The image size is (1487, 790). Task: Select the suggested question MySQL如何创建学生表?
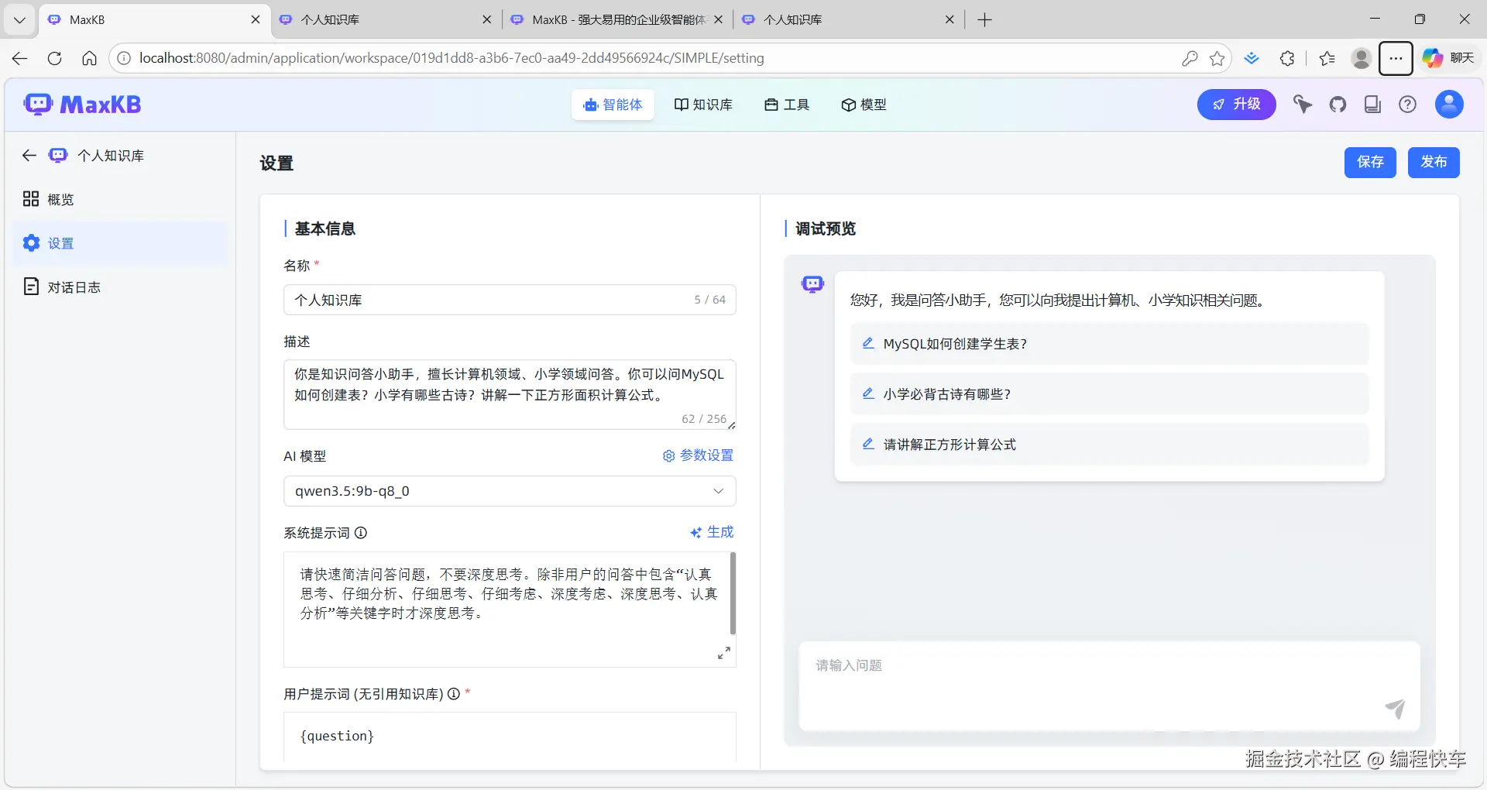pos(1109,344)
